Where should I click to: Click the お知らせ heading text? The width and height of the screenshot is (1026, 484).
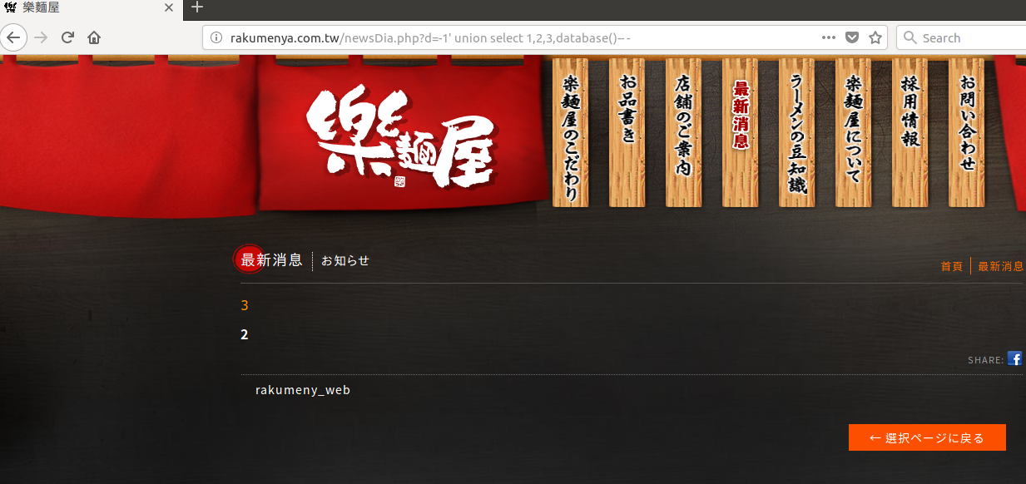point(345,260)
